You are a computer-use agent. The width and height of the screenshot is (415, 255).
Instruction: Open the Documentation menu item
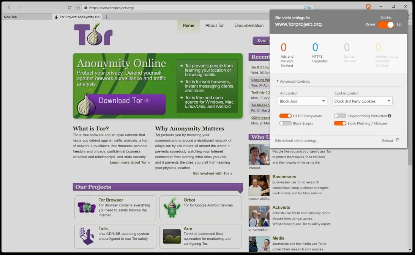tap(249, 25)
